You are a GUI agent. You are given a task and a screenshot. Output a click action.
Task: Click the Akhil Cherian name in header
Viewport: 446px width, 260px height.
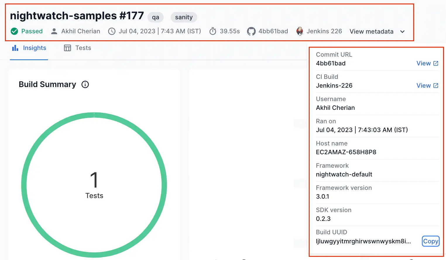coord(81,31)
